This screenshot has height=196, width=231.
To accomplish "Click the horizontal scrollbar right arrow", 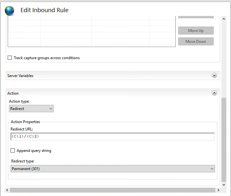I will point(219,190).
